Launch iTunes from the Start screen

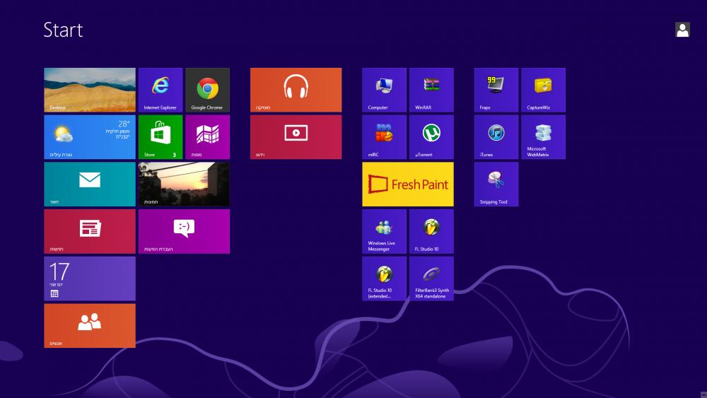(496, 137)
